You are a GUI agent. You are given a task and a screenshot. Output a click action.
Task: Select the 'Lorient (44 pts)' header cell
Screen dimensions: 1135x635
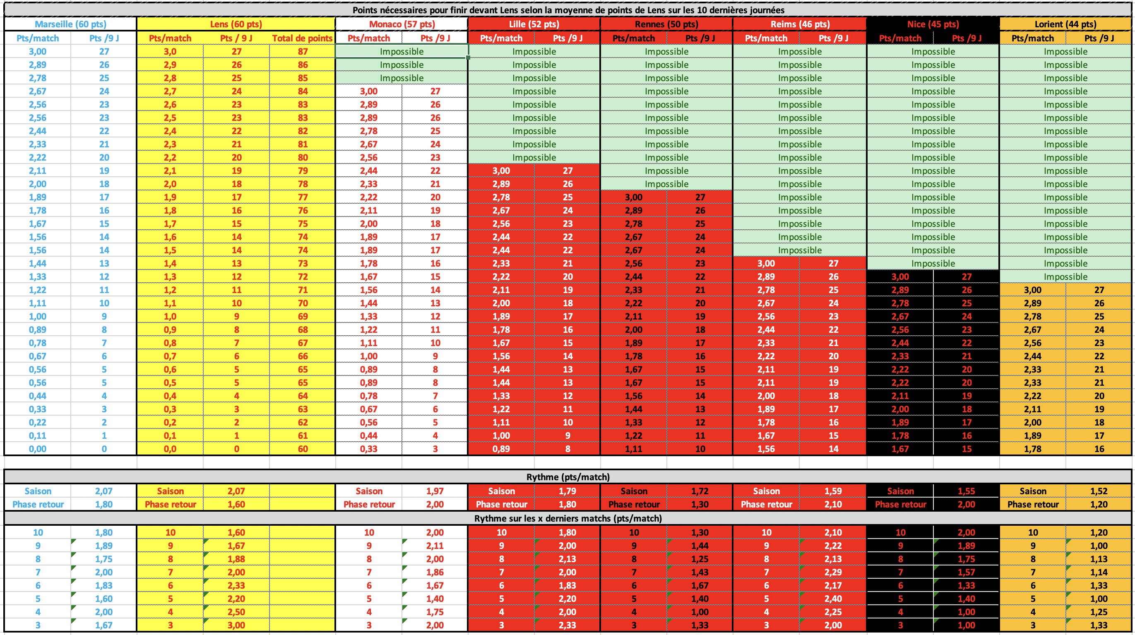[1065, 24]
